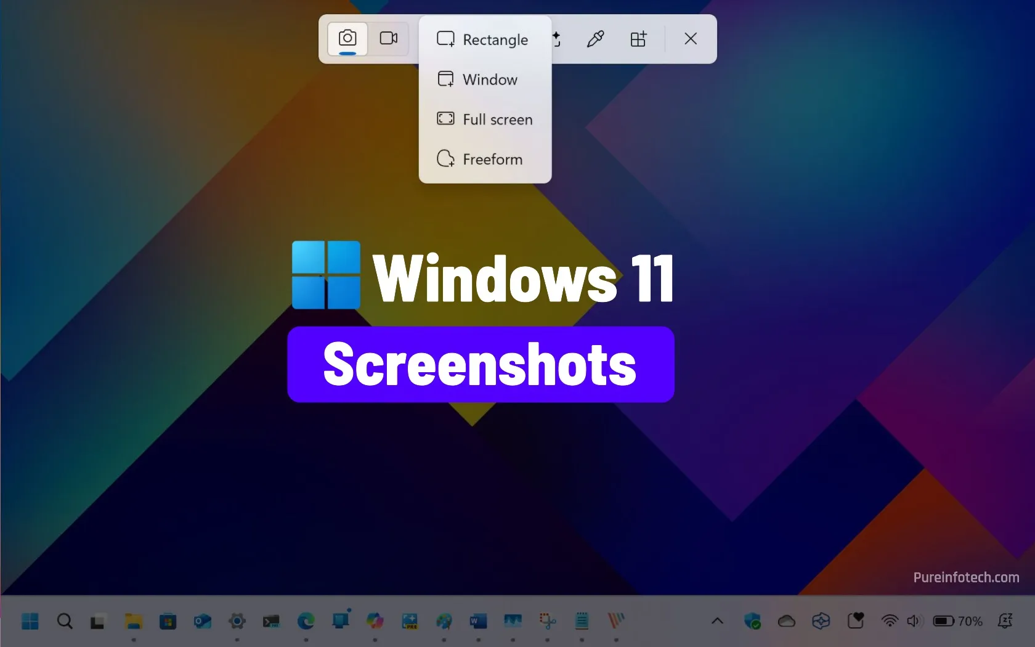
Task: Open Windows Security shield tray icon
Action: click(752, 621)
